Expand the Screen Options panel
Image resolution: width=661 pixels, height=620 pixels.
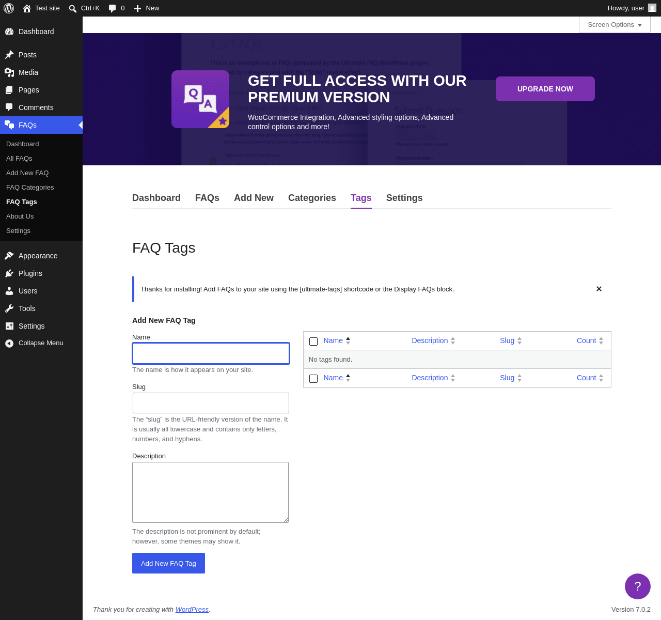[x=615, y=25]
